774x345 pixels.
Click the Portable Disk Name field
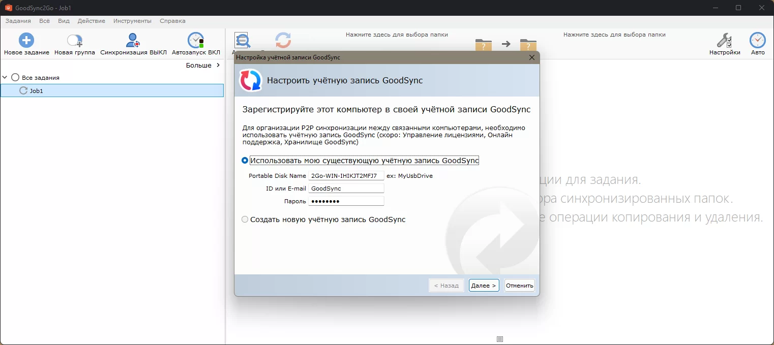pos(346,176)
